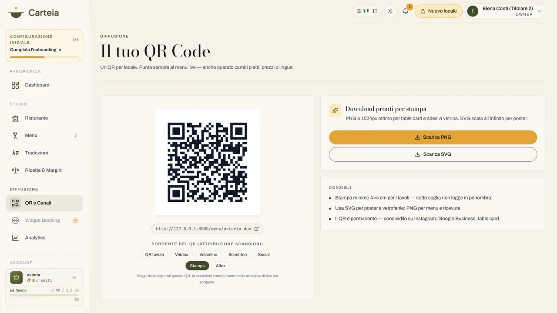Click the Ristorante building icon
The height and width of the screenshot is (313, 557).
(x=15, y=118)
